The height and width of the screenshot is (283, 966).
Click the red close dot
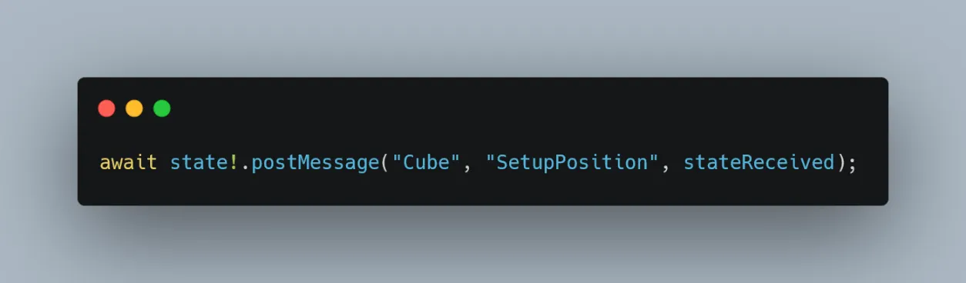(106, 108)
